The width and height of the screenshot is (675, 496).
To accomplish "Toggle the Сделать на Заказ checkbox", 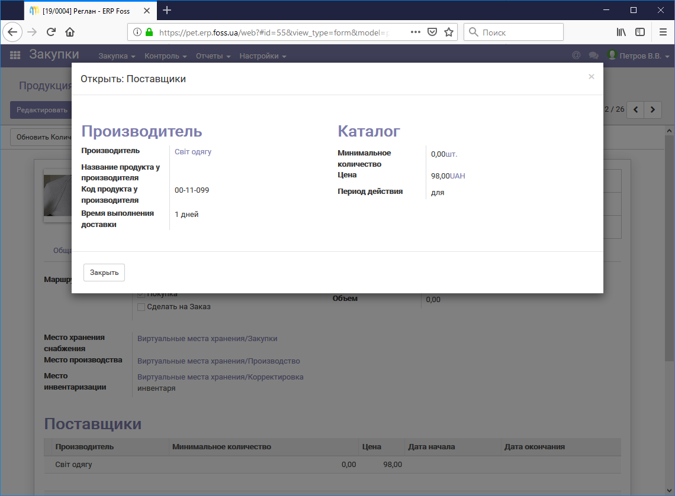I will coord(141,307).
